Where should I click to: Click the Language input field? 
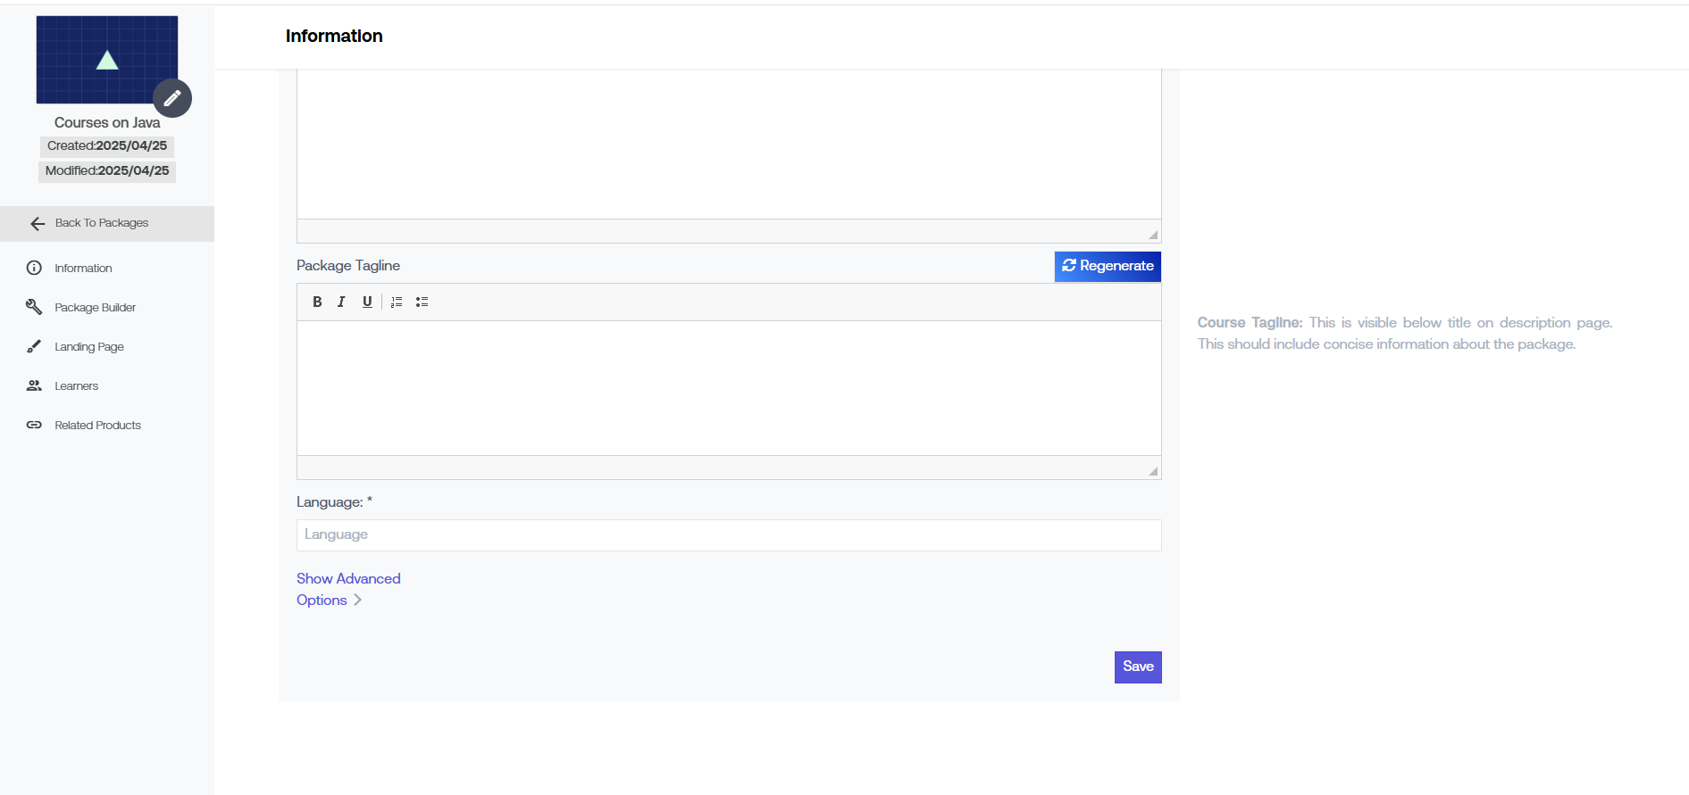click(x=729, y=535)
